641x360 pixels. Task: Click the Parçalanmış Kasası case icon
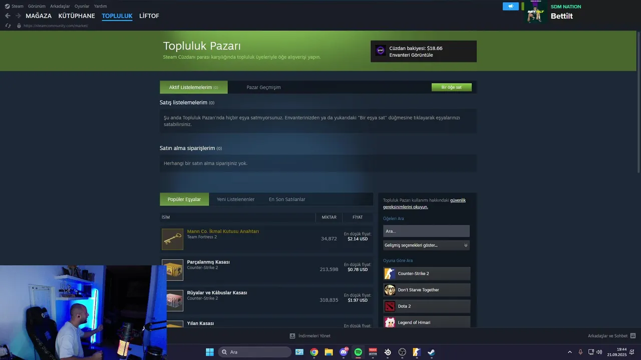[x=172, y=269]
